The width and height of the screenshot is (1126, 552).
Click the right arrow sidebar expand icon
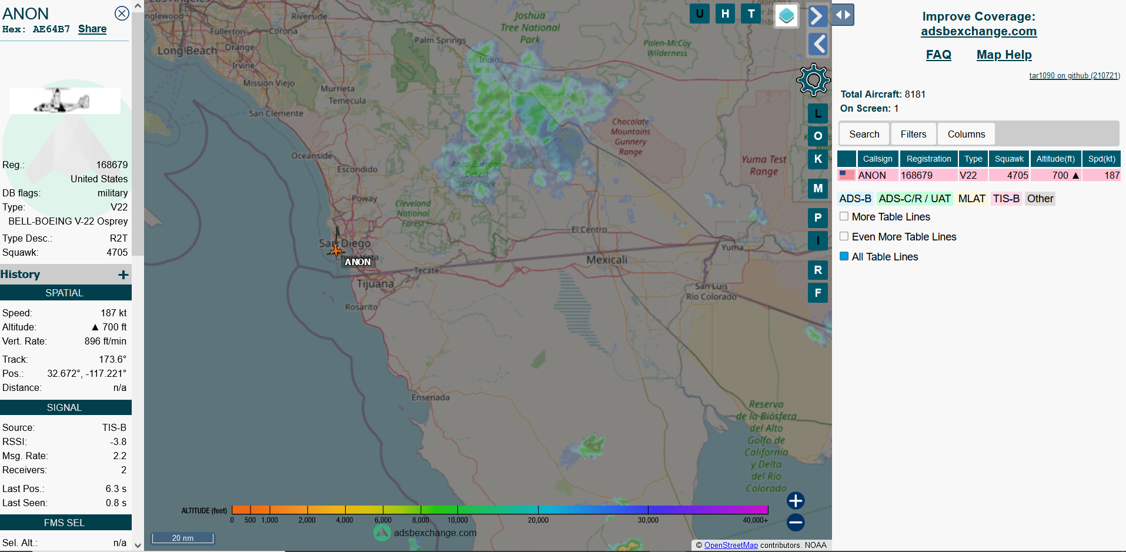[817, 16]
